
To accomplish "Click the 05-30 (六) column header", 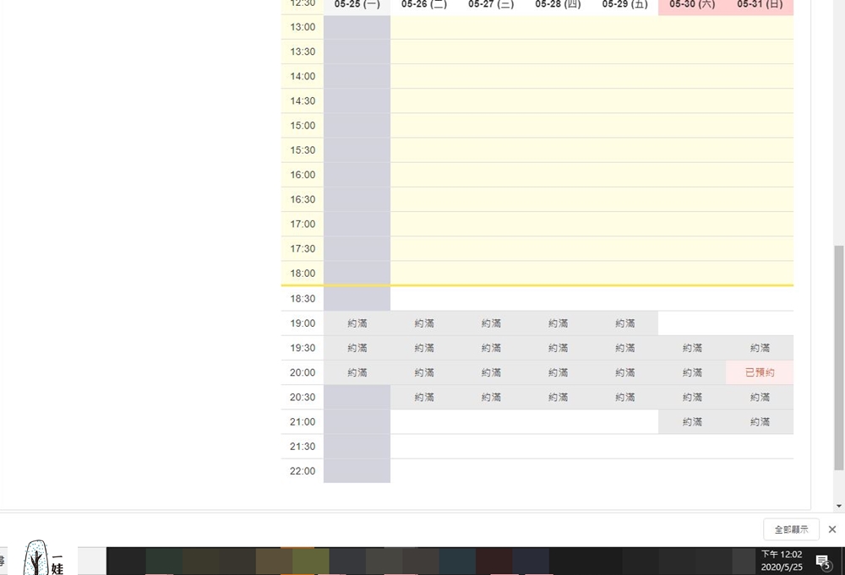I will click(692, 5).
